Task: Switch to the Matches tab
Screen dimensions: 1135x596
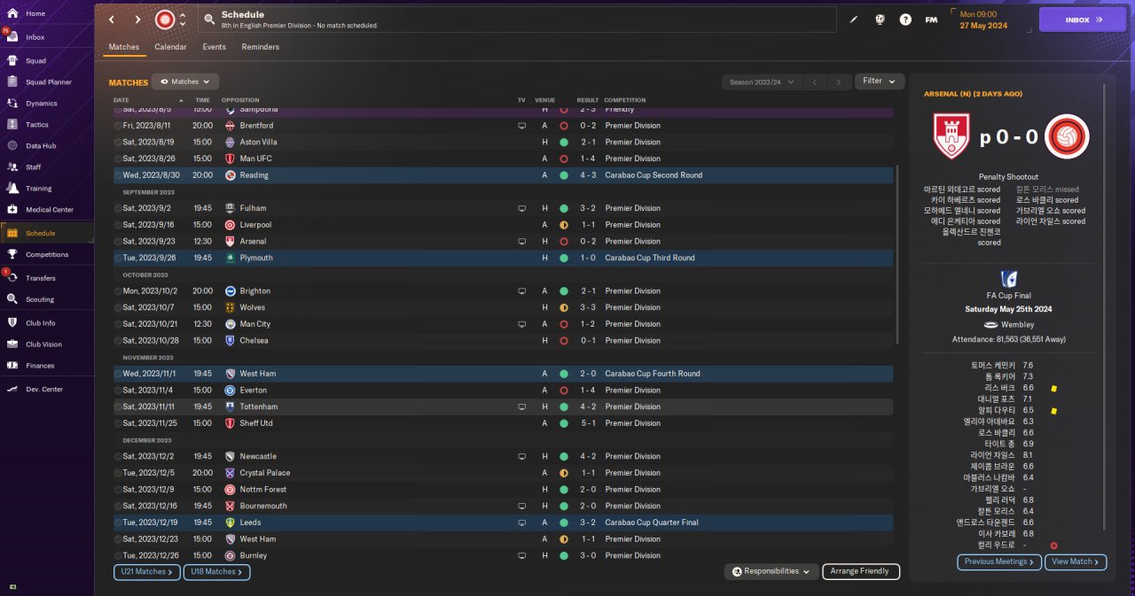Action: click(x=124, y=47)
